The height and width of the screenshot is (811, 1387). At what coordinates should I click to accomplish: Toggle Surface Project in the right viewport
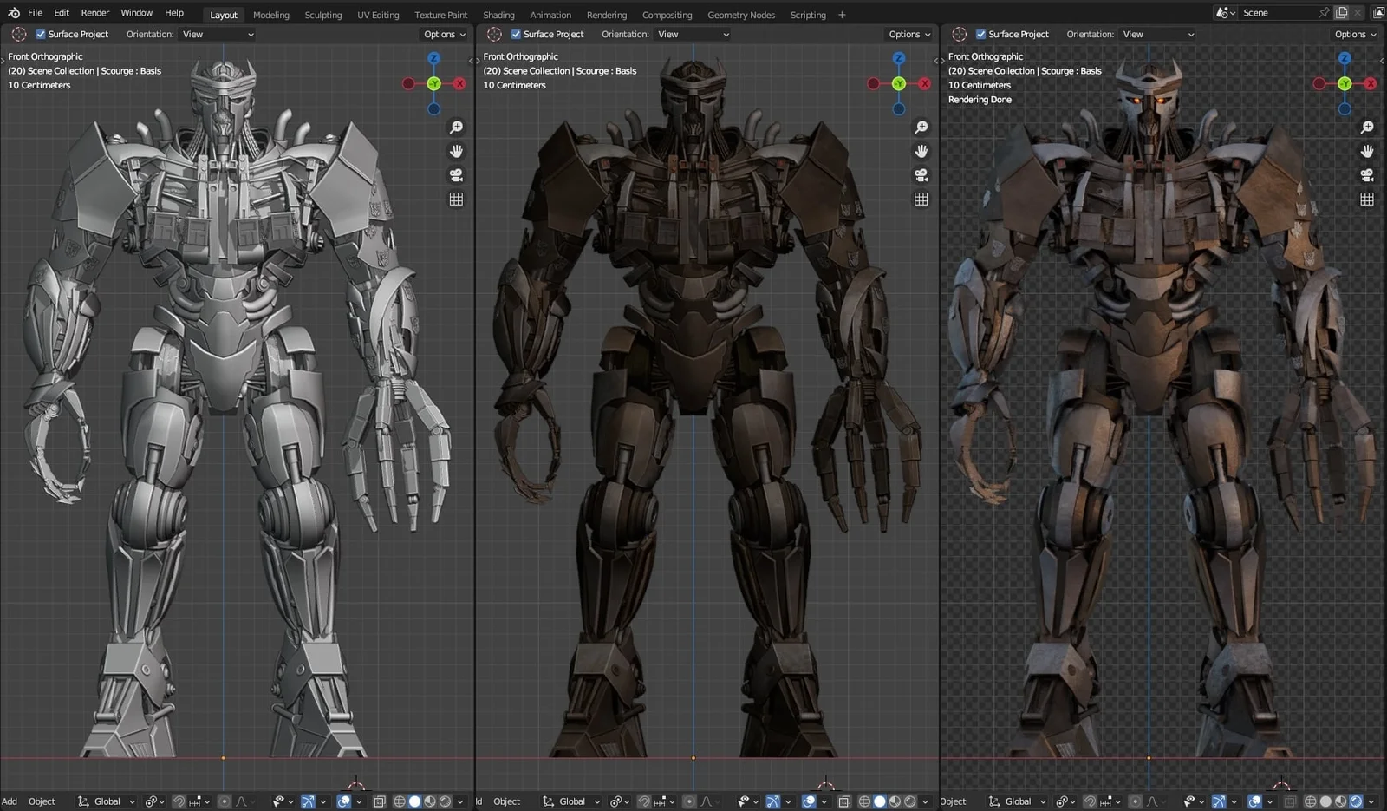tap(980, 34)
